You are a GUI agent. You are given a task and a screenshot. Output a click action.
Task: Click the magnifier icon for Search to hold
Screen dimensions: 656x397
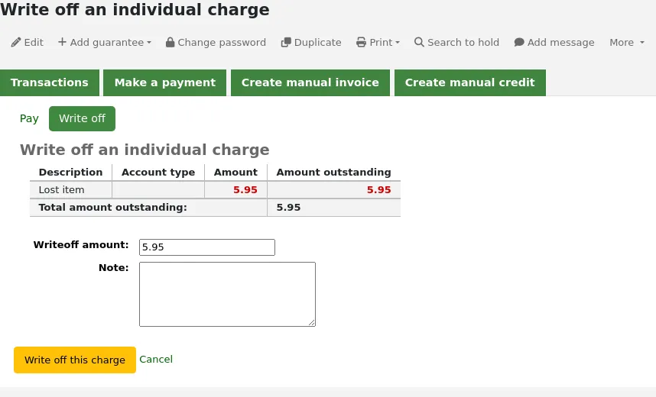(x=419, y=42)
